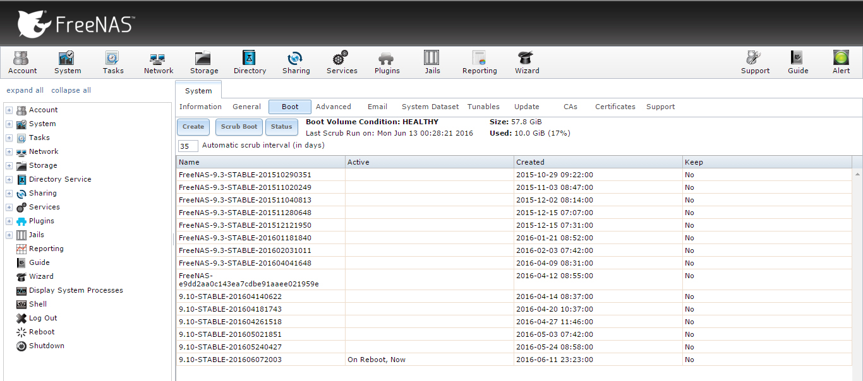863x381 pixels.
Task: Switch to the System Dataset tab
Action: tap(430, 107)
